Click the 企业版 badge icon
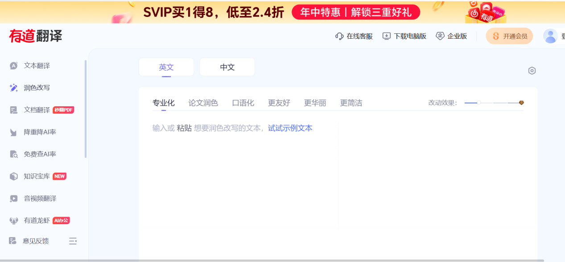Viewport: 565px width, 262px height. 440,36
